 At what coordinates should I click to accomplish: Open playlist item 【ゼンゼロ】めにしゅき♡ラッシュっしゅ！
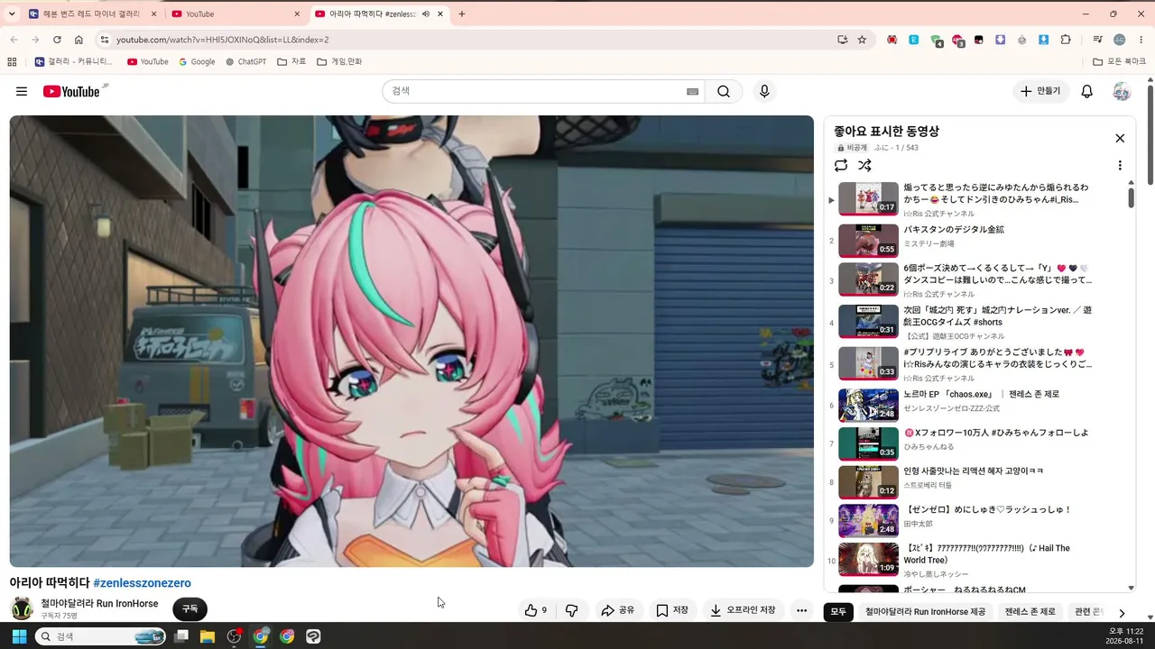[x=987, y=509]
